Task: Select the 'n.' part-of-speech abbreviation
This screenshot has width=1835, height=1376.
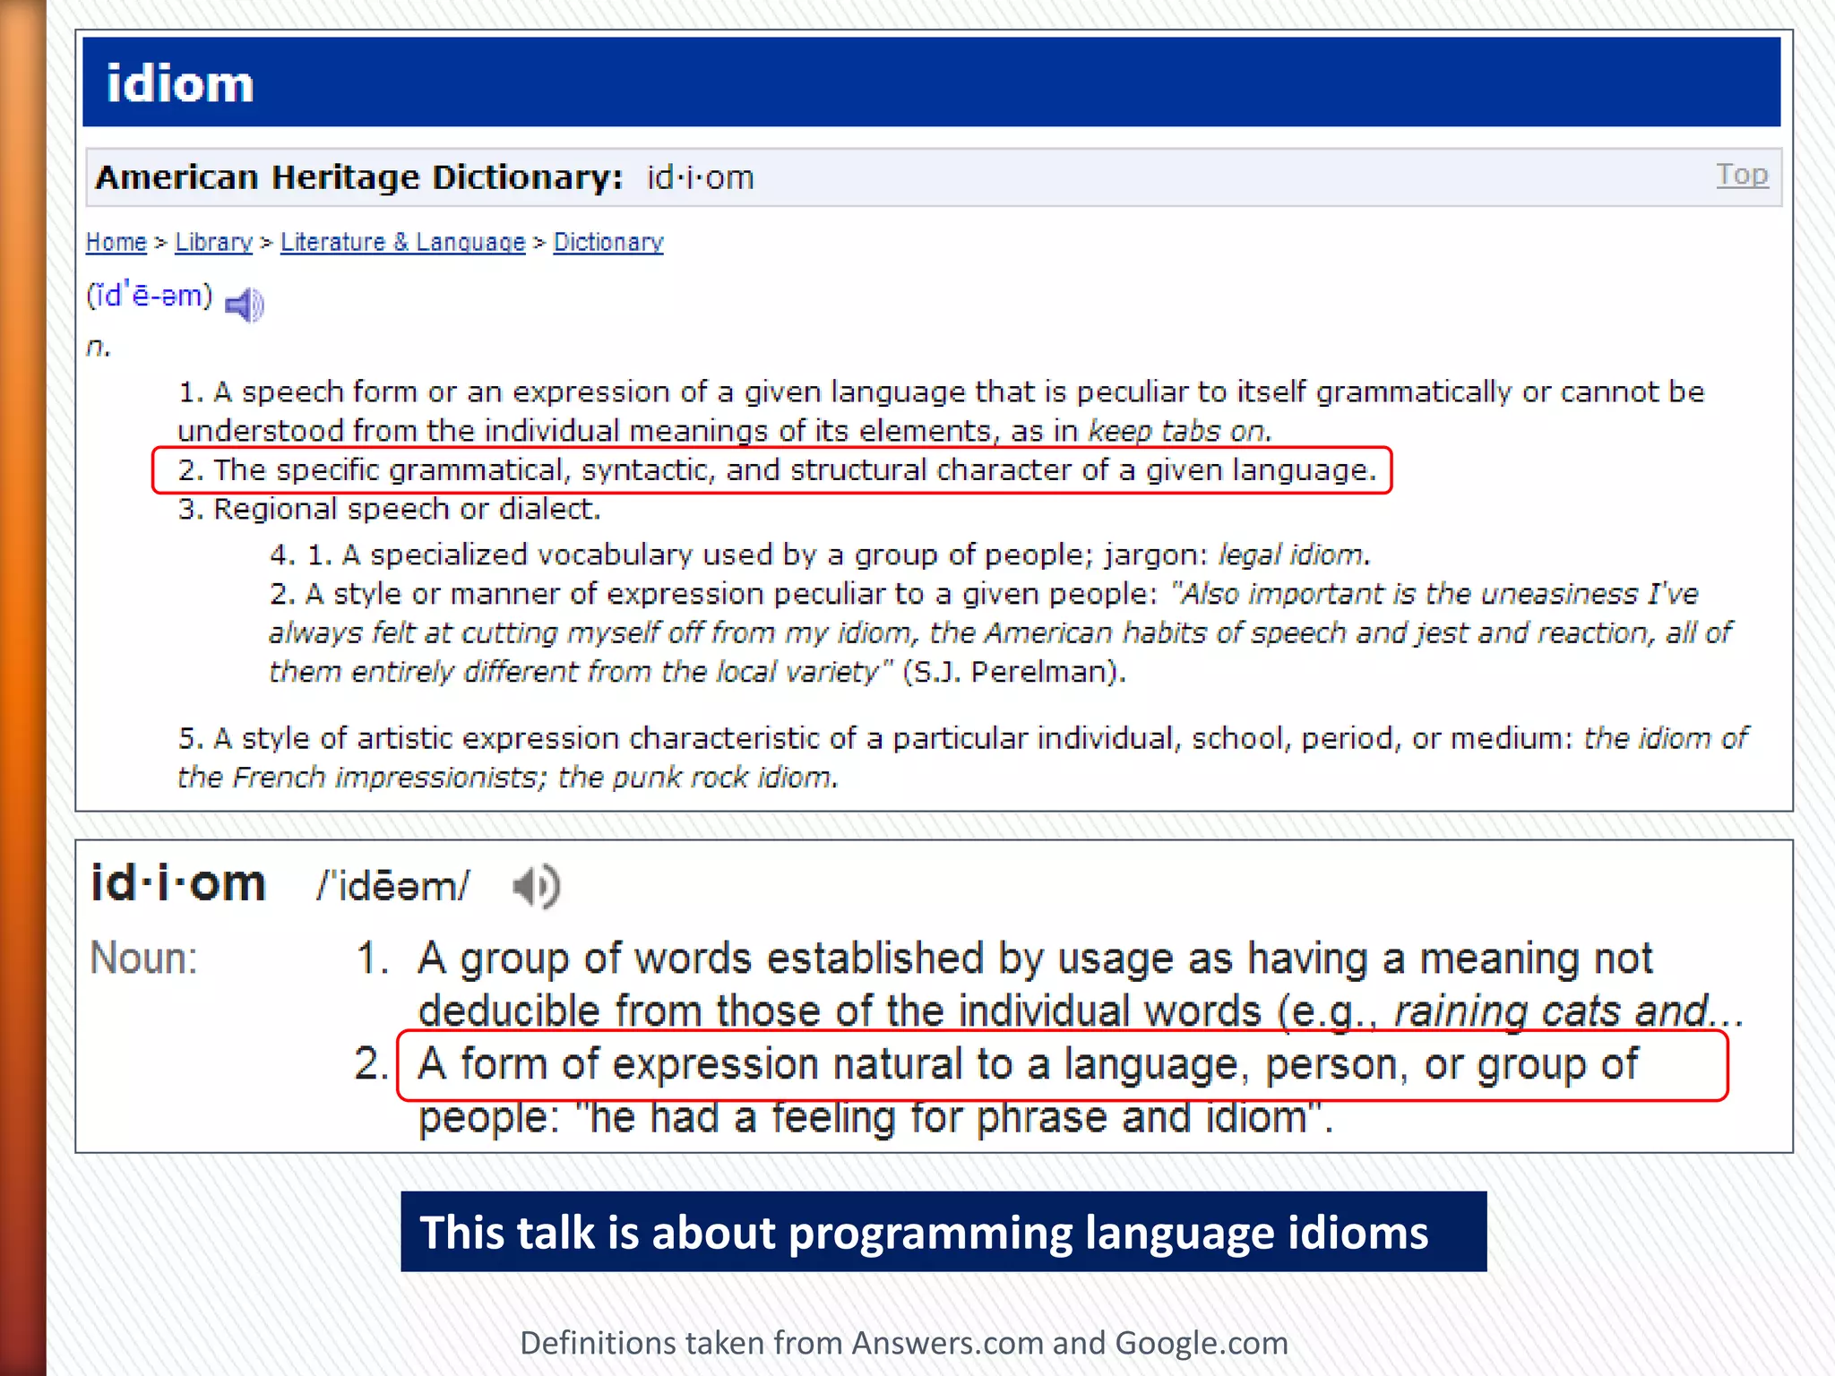Action: (99, 347)
